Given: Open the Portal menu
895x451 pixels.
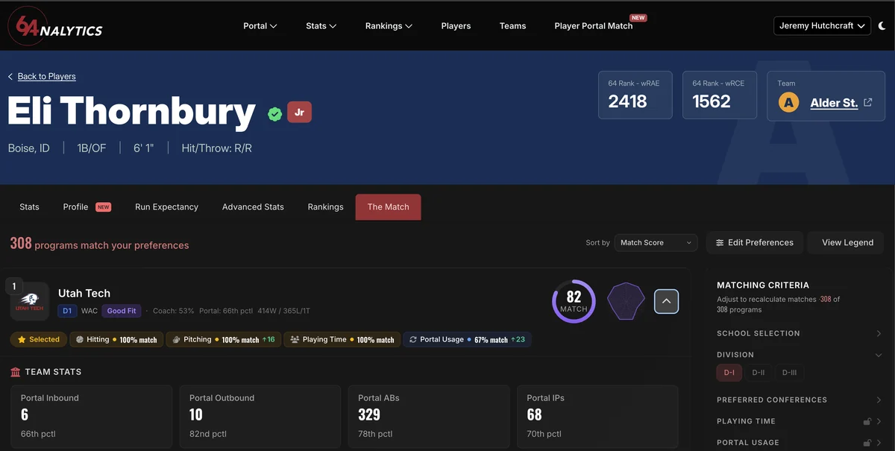Looking at the screenshot, I should point(260,26).
